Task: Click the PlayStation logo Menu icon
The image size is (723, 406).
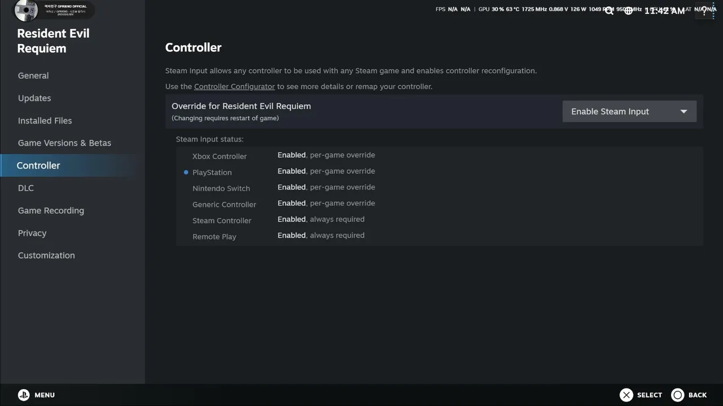Action: 23,395
